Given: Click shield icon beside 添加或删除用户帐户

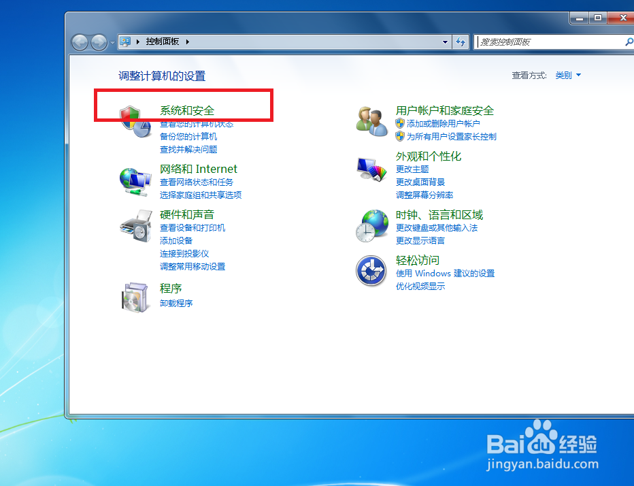Looking at the screenshot, I should pyautogui.click(x=400, y=123).
